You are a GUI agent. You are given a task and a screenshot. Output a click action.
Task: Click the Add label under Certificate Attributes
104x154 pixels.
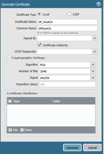point(15,130)
